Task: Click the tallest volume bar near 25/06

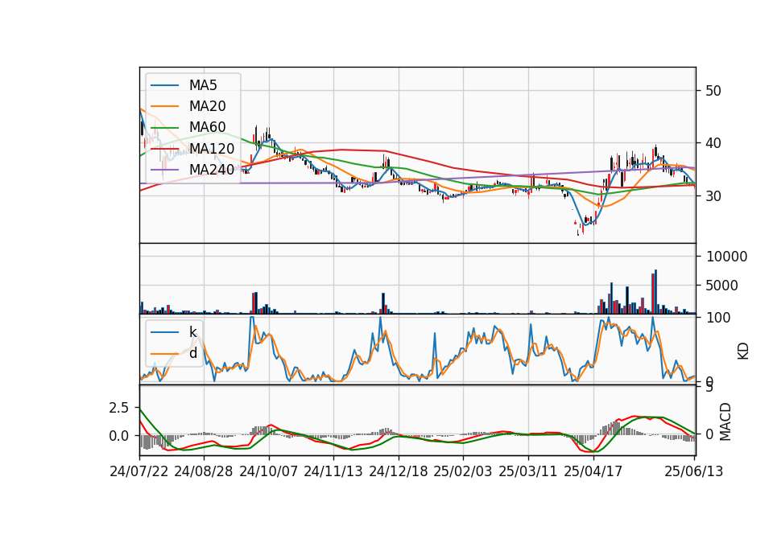Action: [655, 291]
